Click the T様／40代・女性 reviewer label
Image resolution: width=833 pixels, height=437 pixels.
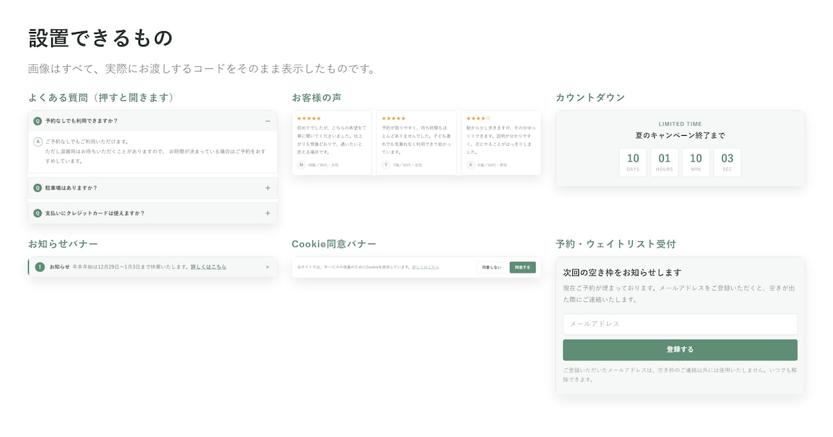coord(408,165)
